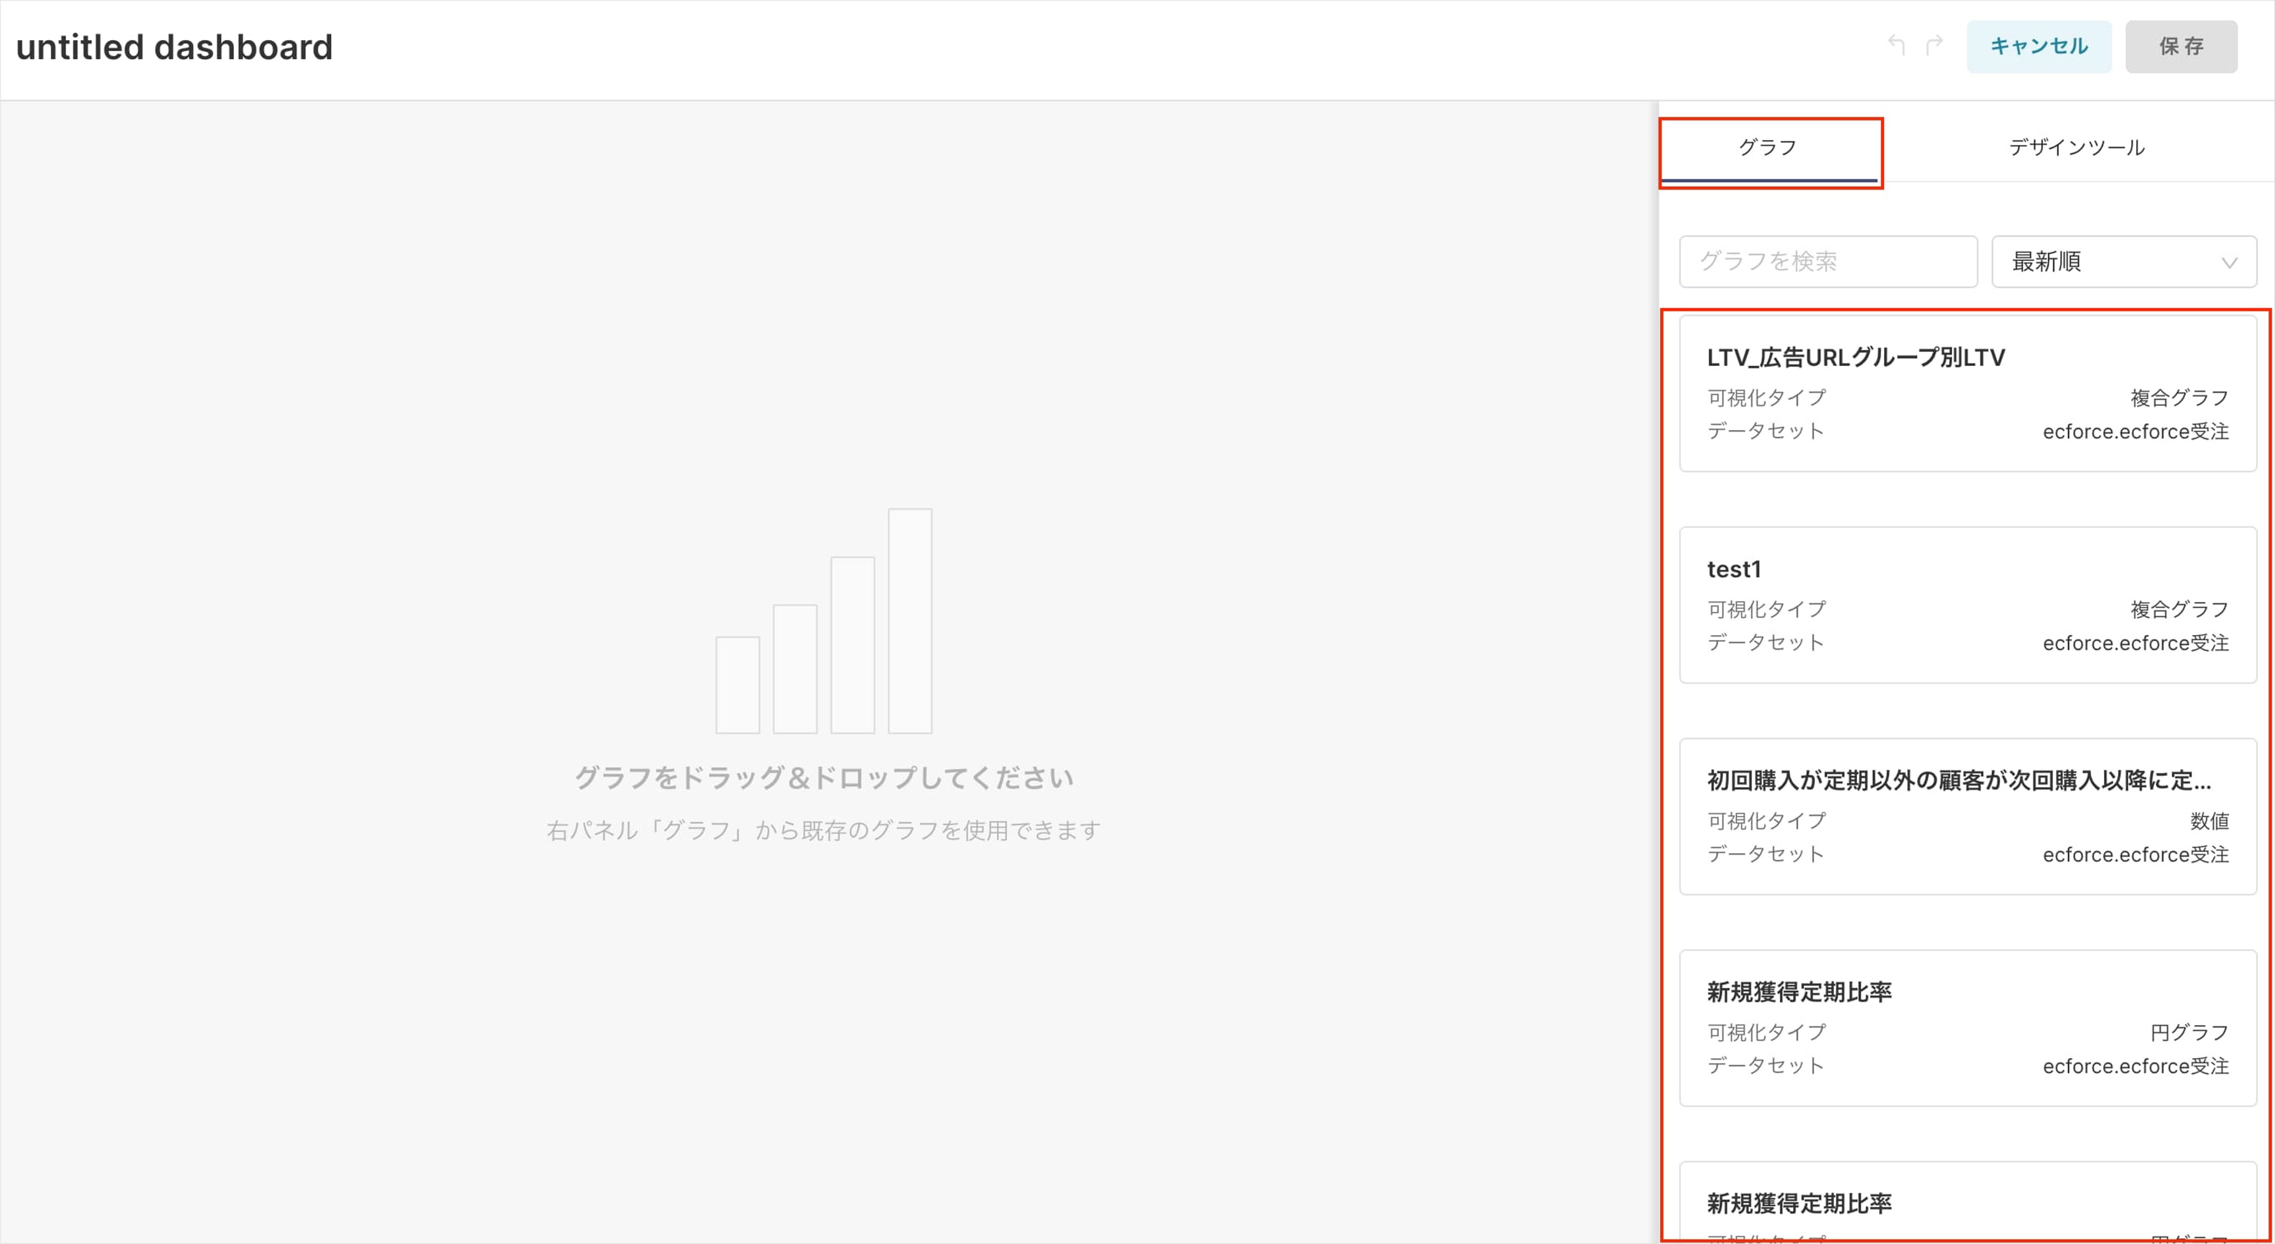The width and height of the screenshot is (2275, 1244).
Task: Select the LTV_広告URLグループ別LTV graph card
Action: point(1967,393)
